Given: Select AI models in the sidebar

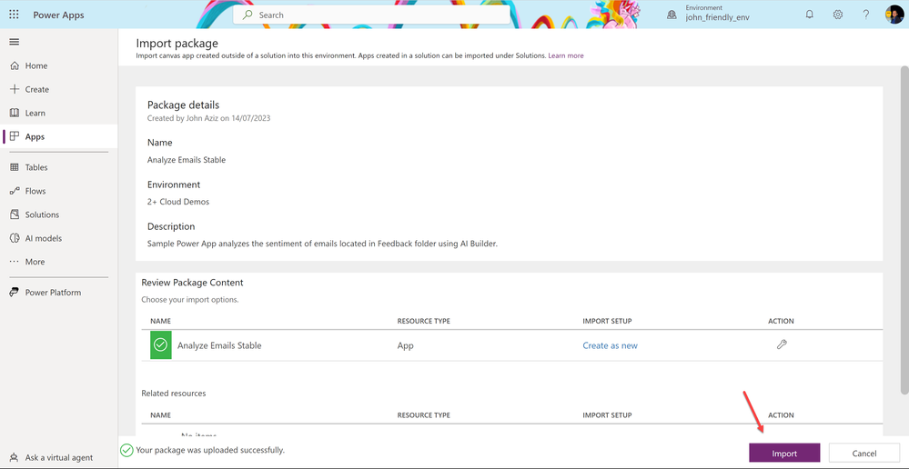Looking at the screenshot, I should [60, 238].
